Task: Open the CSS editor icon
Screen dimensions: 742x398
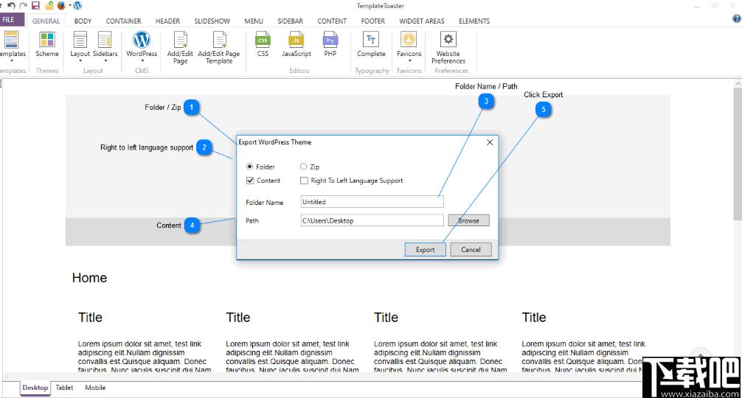Action: (263, 40)
